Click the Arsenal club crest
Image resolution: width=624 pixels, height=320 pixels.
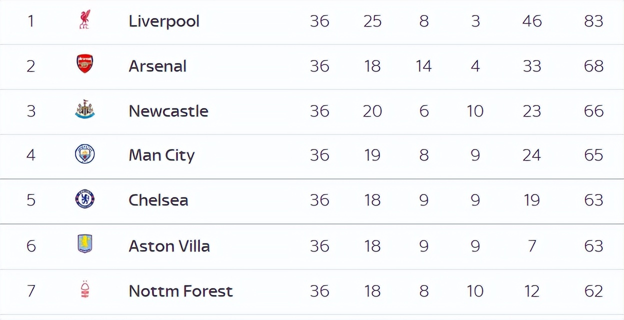pyautogui.click(x=85, y=64)
